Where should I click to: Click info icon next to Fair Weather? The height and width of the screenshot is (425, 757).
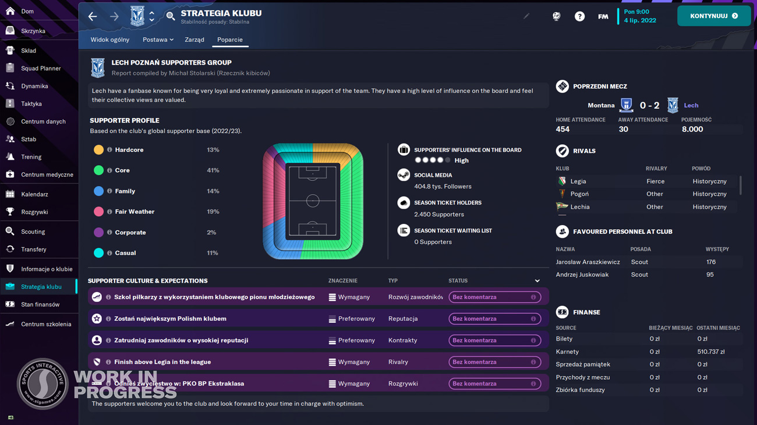[109, 212]
